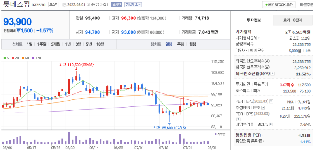Click the 거래량 value 74,718

point(202,18)
